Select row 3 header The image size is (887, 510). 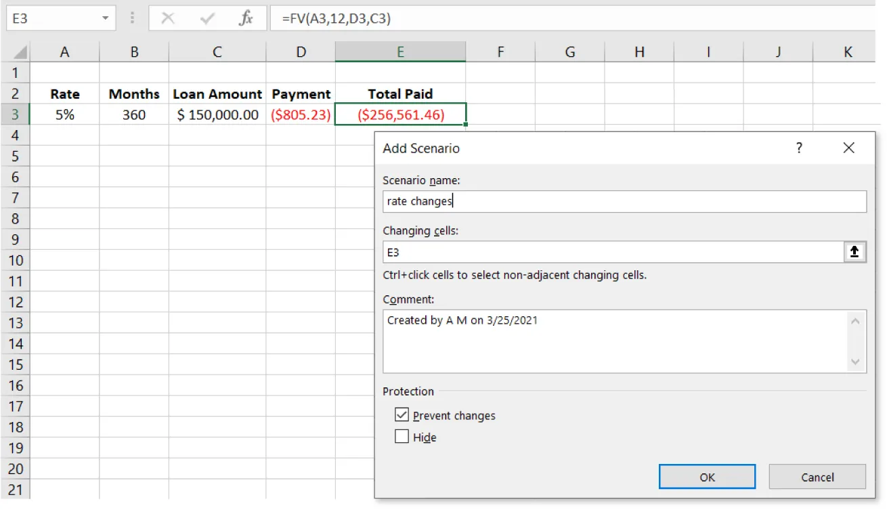(x=15, y=114)
